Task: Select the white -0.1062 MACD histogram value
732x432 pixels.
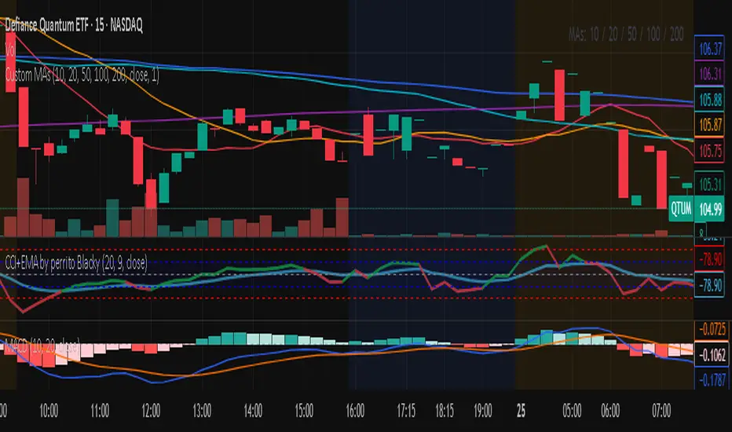Action: pyautogui.click(x=711, y=355)
